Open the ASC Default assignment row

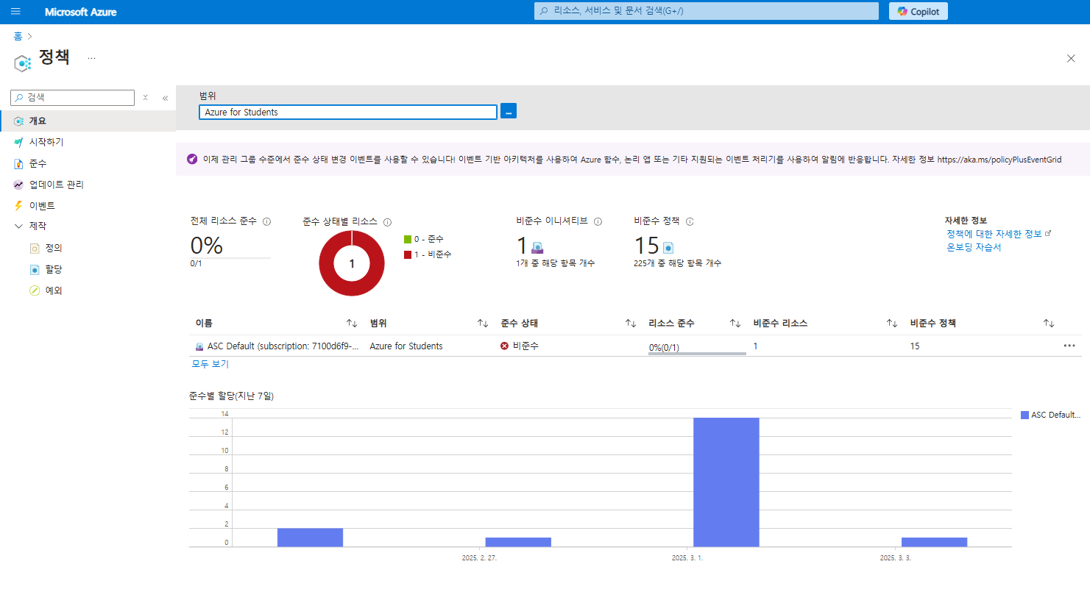click(283, 346)
